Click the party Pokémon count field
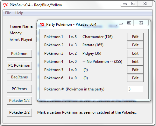 [135, 89]
